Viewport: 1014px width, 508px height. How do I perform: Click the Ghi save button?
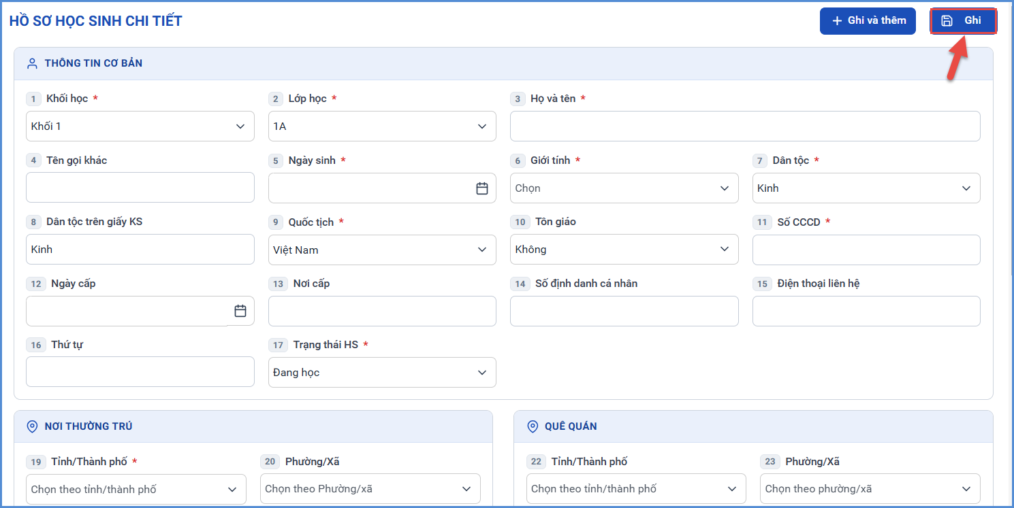964,20
